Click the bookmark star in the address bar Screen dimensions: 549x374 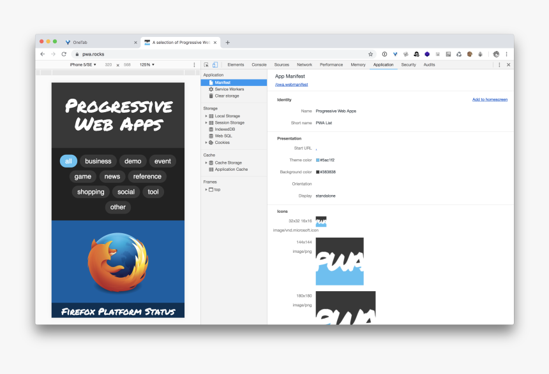coord(370,54)
